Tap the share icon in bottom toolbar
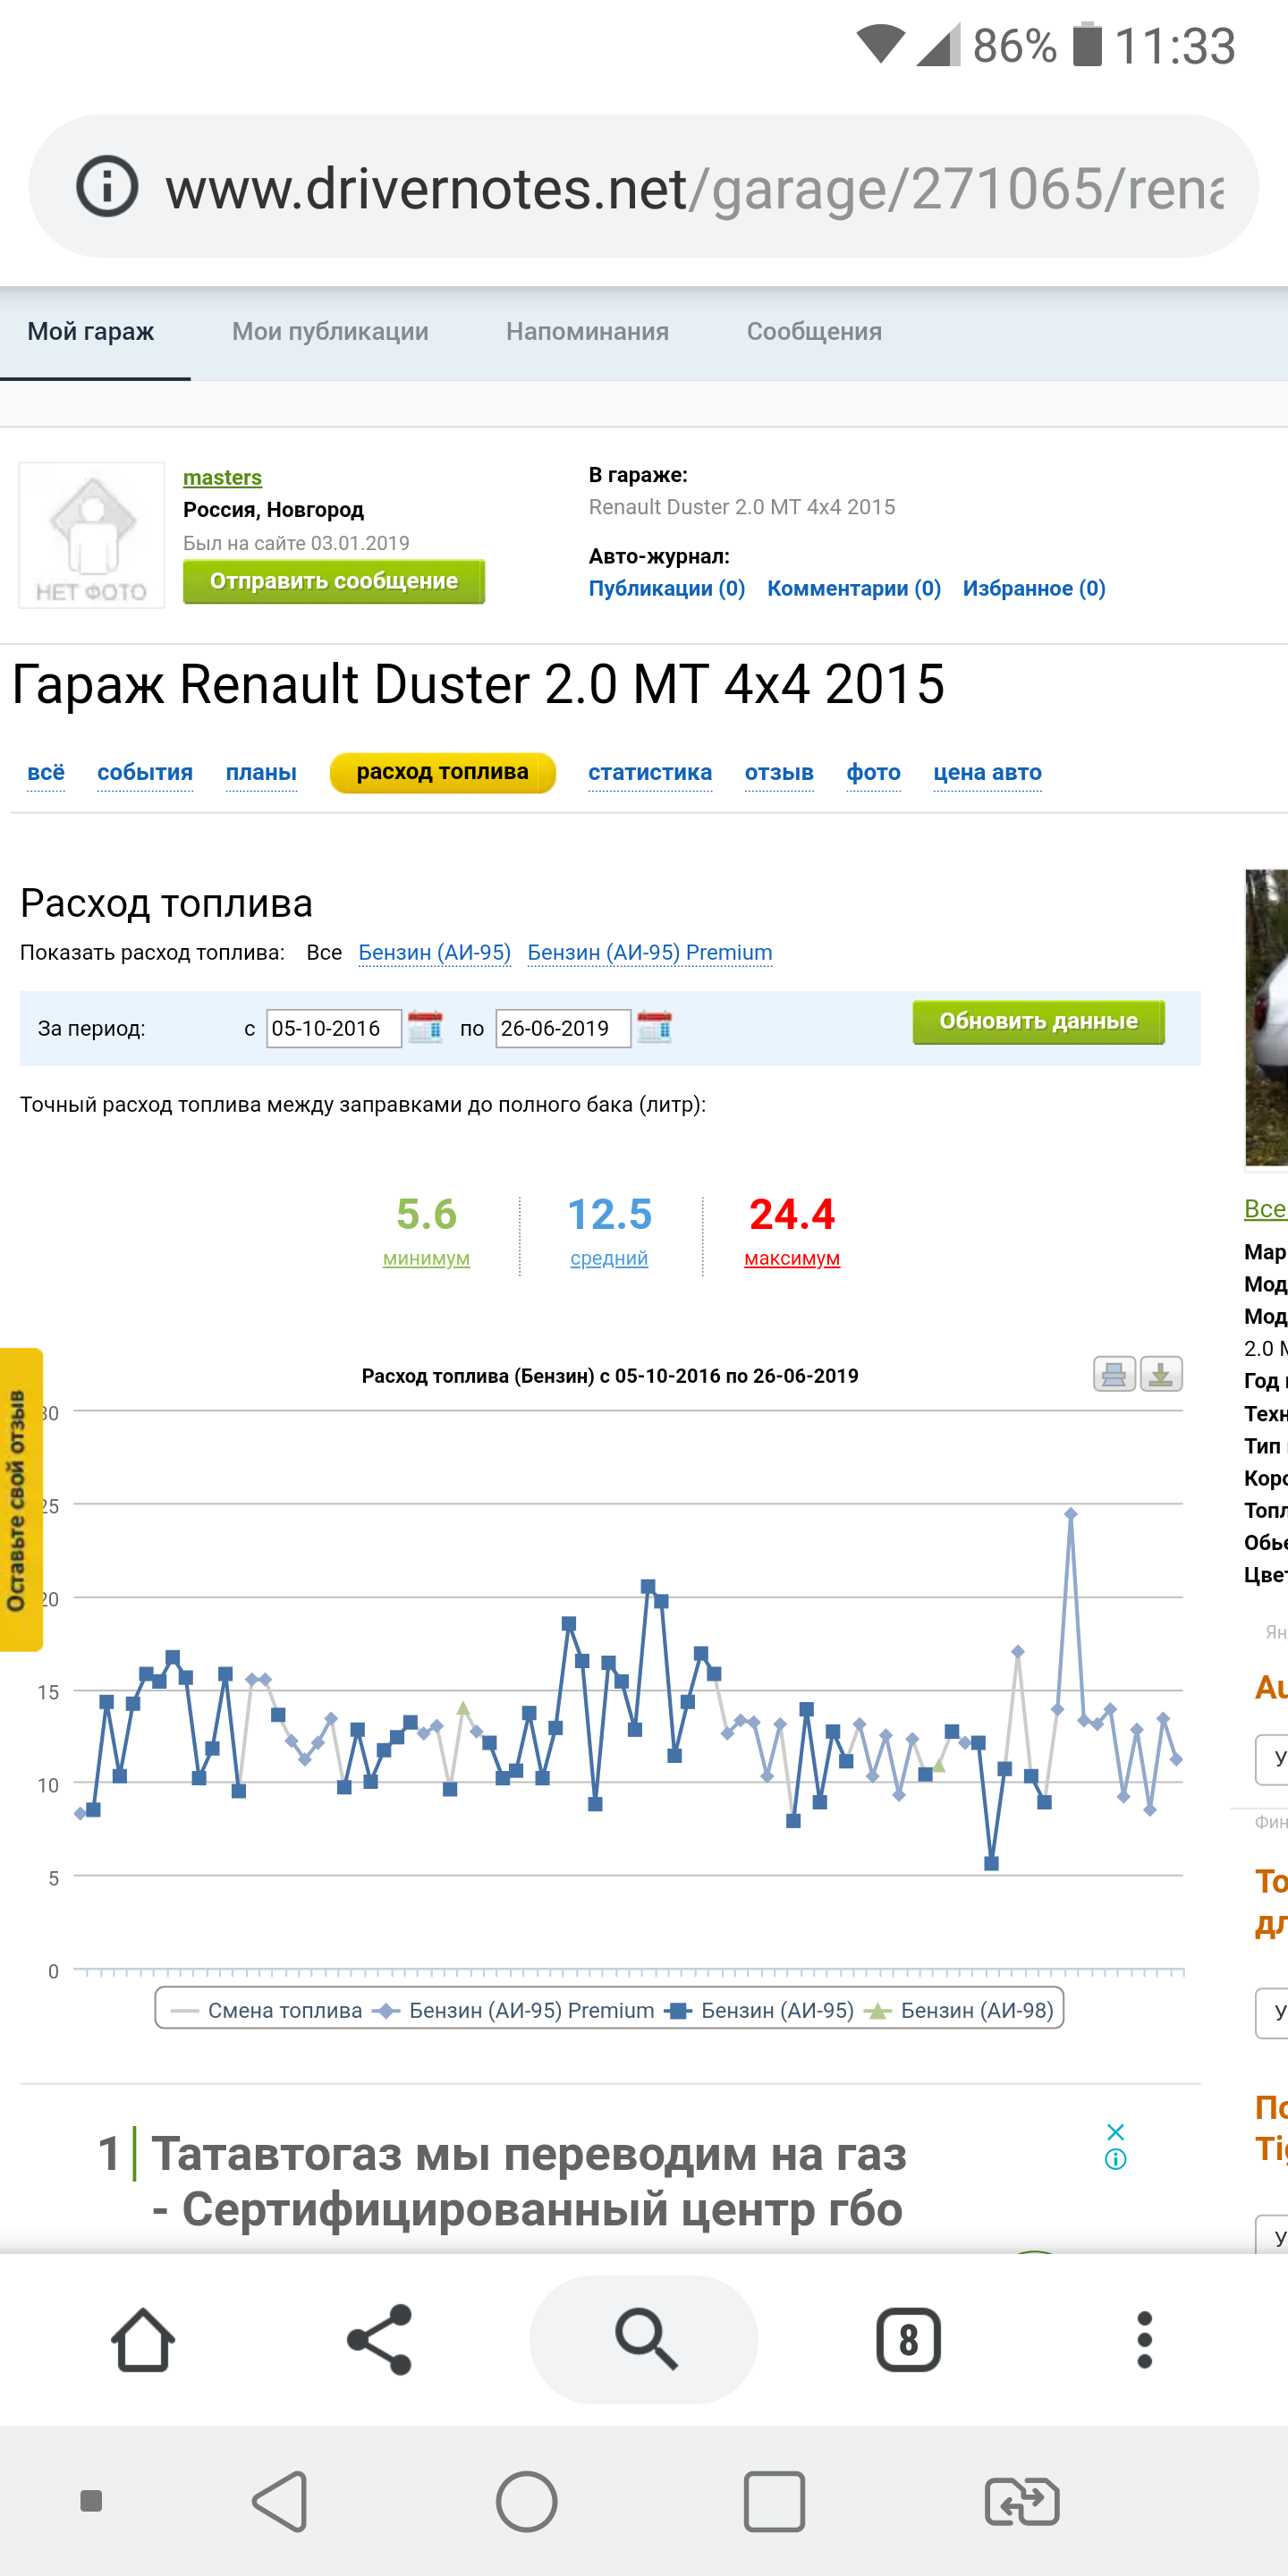 pyautogui.click(x=379, y=2340)
